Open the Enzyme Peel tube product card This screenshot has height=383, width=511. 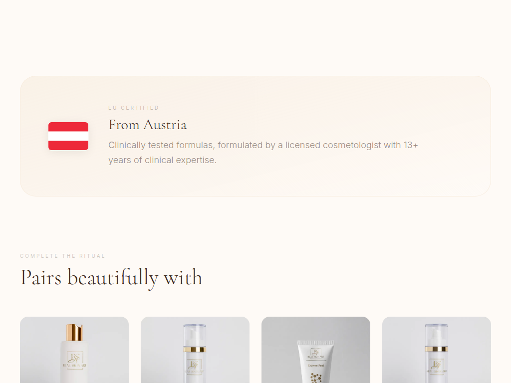[316, 350]
